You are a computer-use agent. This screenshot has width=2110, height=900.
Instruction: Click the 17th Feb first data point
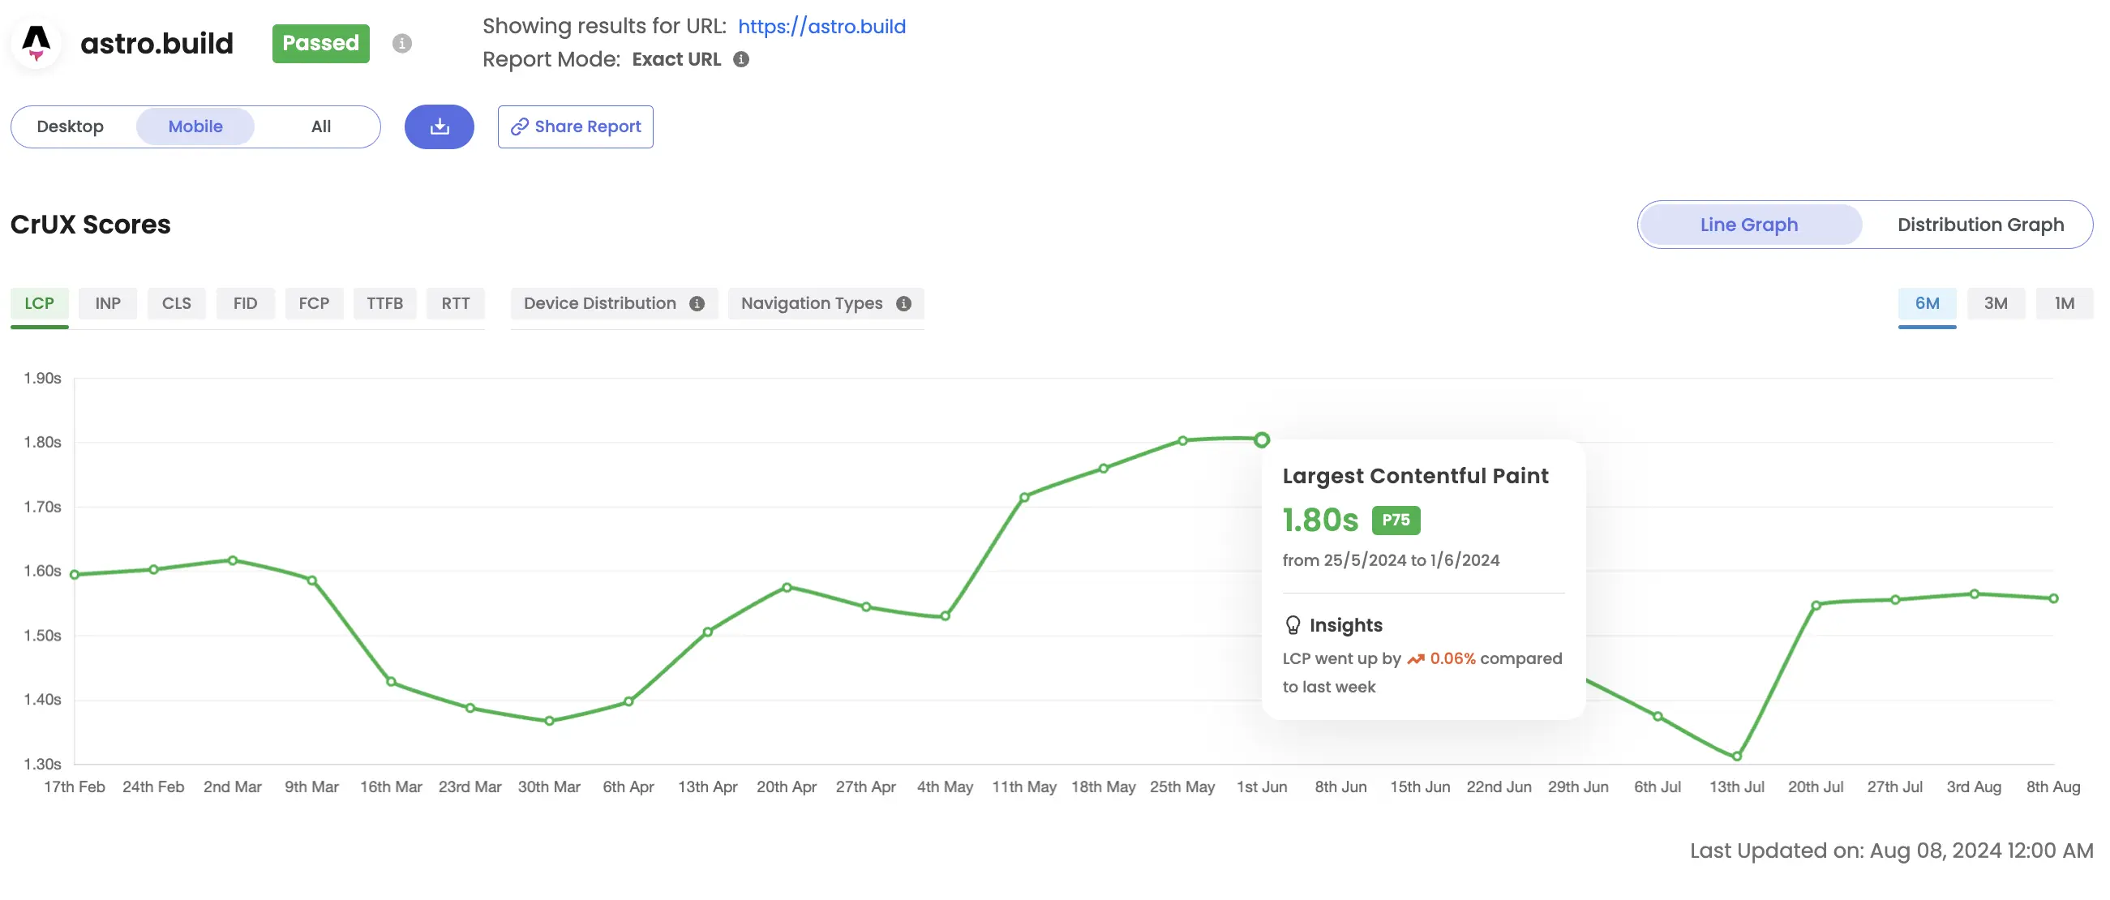(x=75, y=575)
